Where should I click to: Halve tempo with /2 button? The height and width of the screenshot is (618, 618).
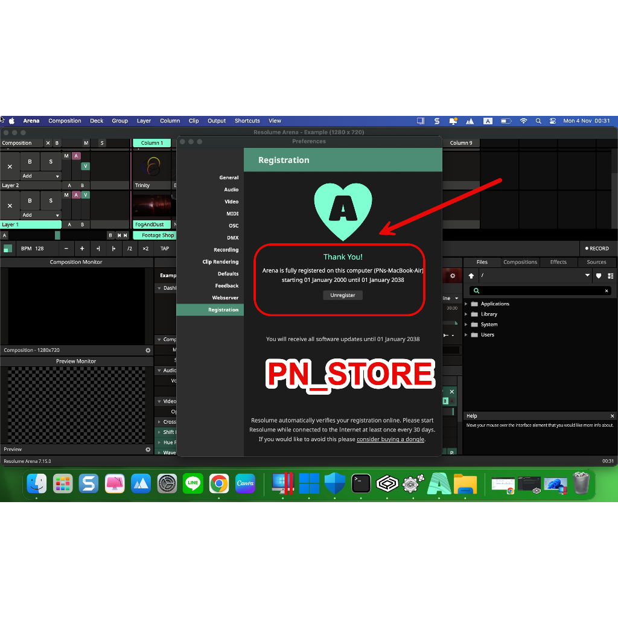point(130,249)
